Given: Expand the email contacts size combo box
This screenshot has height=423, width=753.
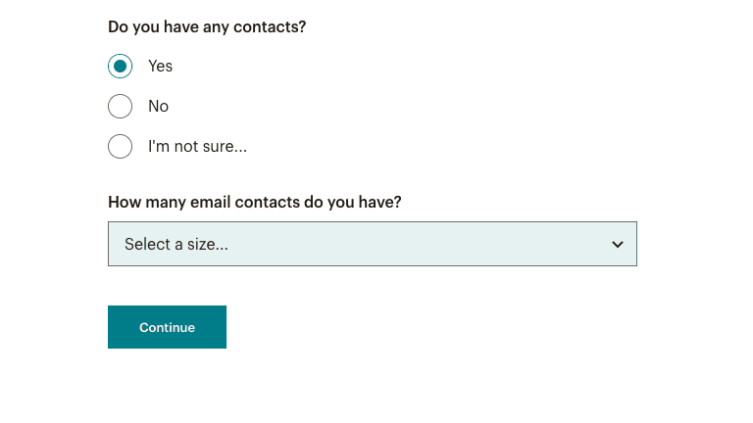Looking at the screenshot, I should pos(372,244).
